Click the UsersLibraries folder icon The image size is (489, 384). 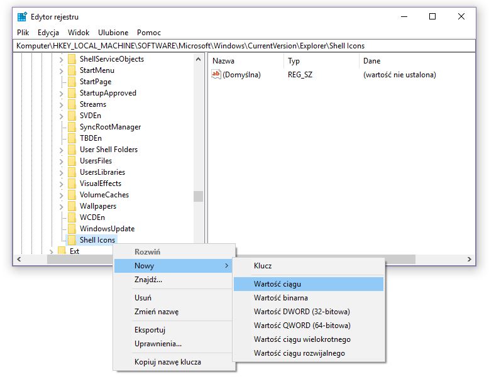click(x=72, y=172)
